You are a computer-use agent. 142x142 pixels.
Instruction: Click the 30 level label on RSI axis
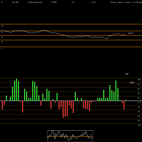coord(2,42)
